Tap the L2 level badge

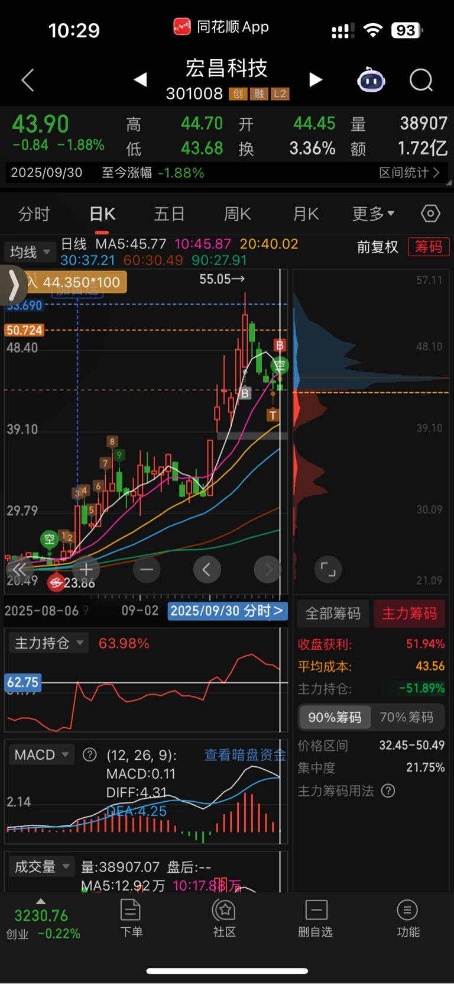coord(280,93)
